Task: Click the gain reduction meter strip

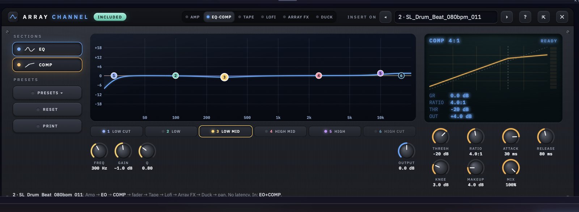Action: coord(553,68)
